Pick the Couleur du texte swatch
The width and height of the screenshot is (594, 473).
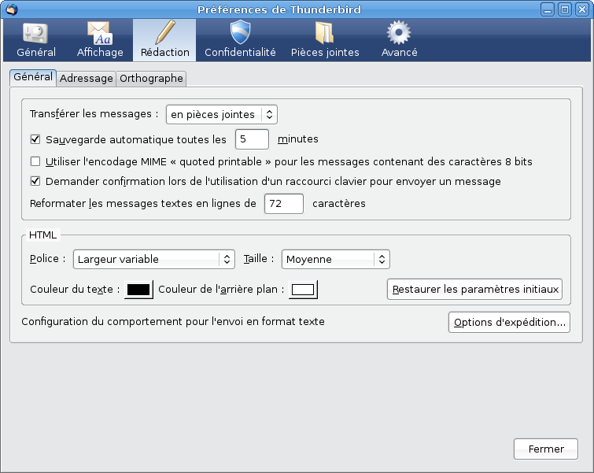[138, 290]
